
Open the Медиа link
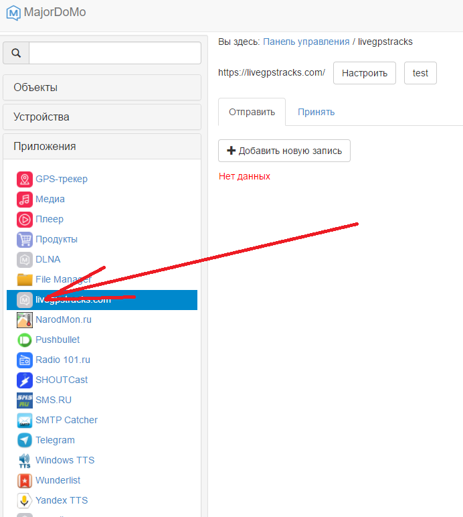coord(50,199)
